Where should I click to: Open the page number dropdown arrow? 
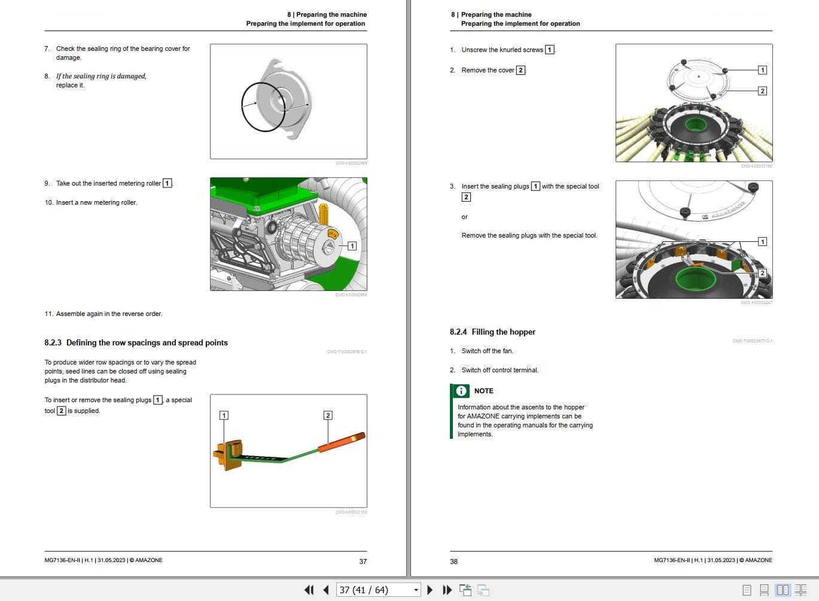click(x=416, y=590)
